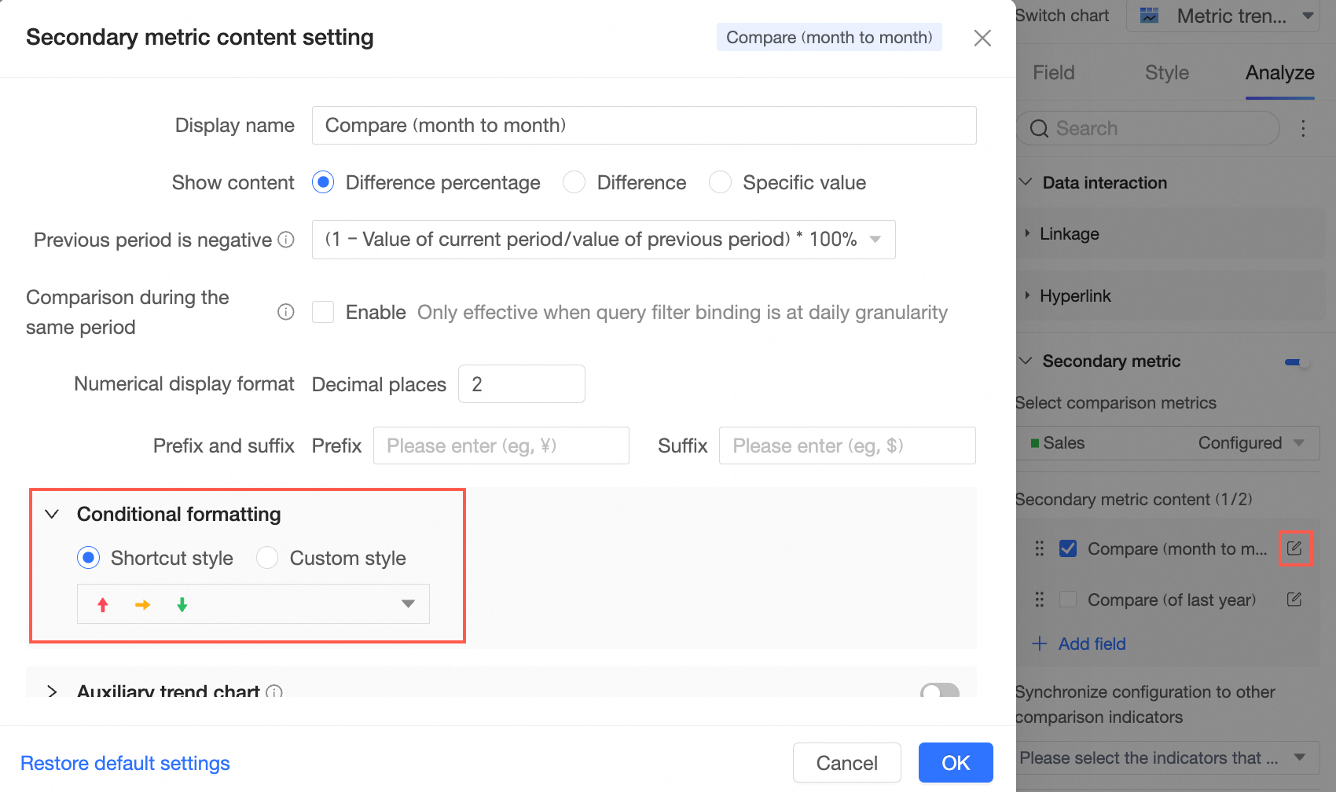Enable comparison during the same period checkbox

point(323,312)
